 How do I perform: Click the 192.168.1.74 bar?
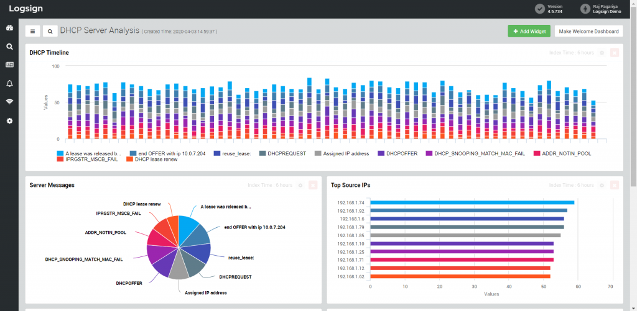pyautogui.click(x=472, y=202)
